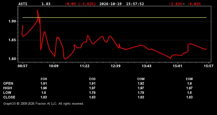Select the EOW OPEN value 1.92
The width and height of the screenshot is (217, 115).
(141, 83)
